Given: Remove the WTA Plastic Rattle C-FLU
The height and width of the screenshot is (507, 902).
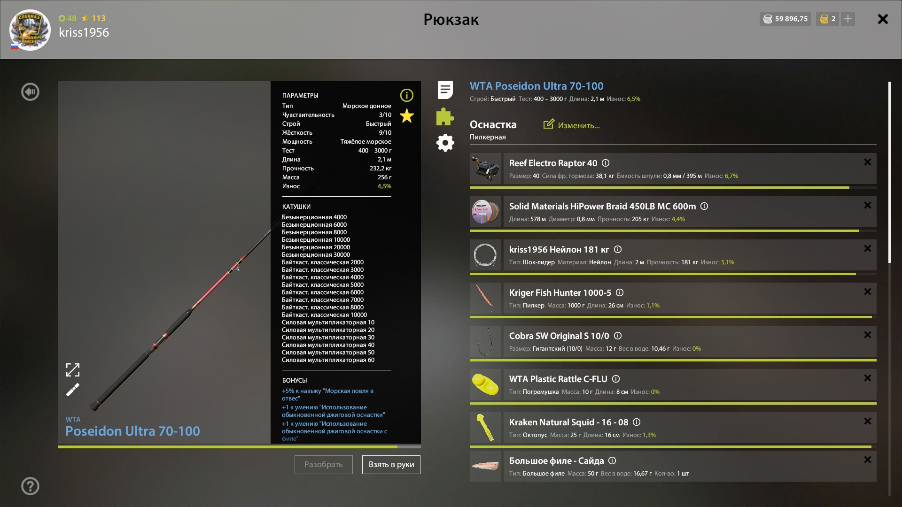Looking at the screenshot, I should (868, 378).
